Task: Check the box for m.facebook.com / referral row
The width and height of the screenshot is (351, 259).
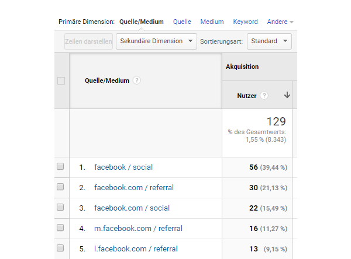Action: [60, 228]
